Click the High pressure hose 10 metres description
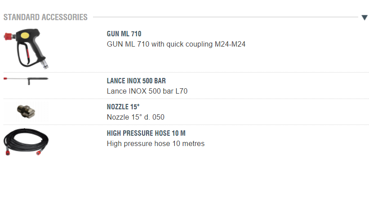 (156, 144)
